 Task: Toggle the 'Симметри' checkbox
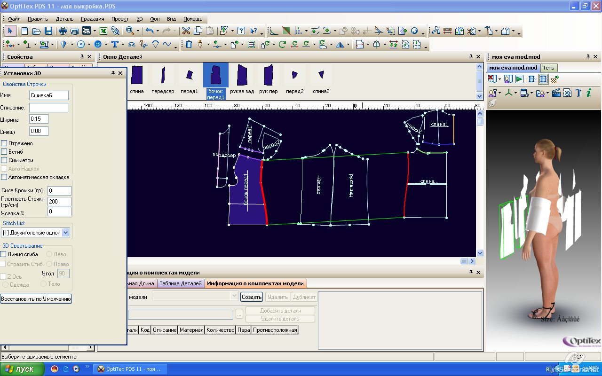coord(4,160)
